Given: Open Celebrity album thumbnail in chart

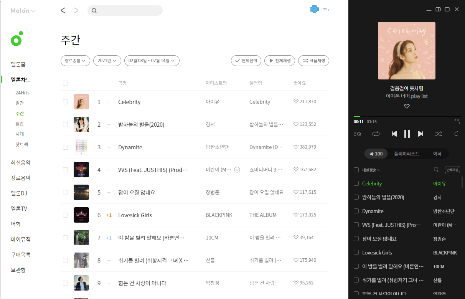Looking at the screenshot, I should click(x=81, y=102).
